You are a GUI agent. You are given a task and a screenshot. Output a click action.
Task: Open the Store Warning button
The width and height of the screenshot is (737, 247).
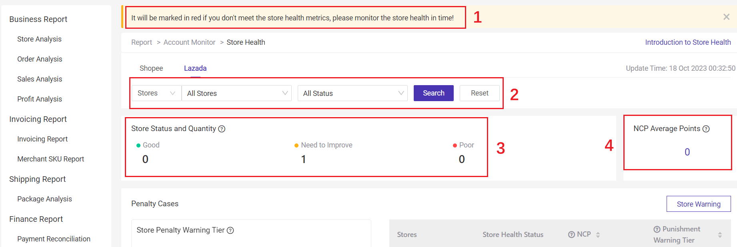point(699,204)
